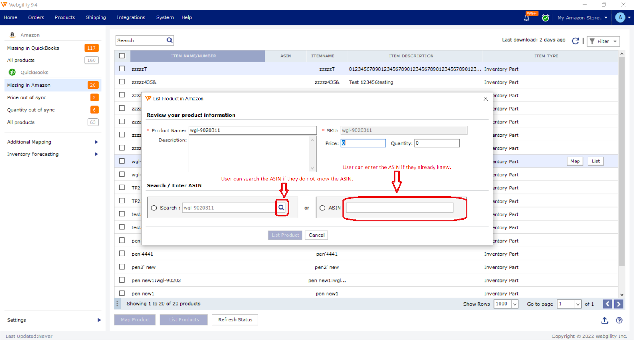Open the Orders menu
Screen dimensions: 634x346
[36, 17]
